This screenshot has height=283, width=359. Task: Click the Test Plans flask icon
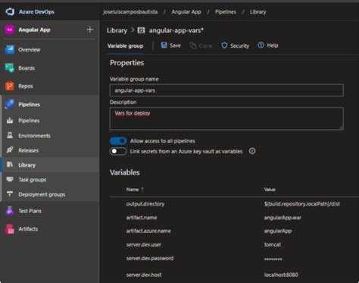[x=10, y=211]
